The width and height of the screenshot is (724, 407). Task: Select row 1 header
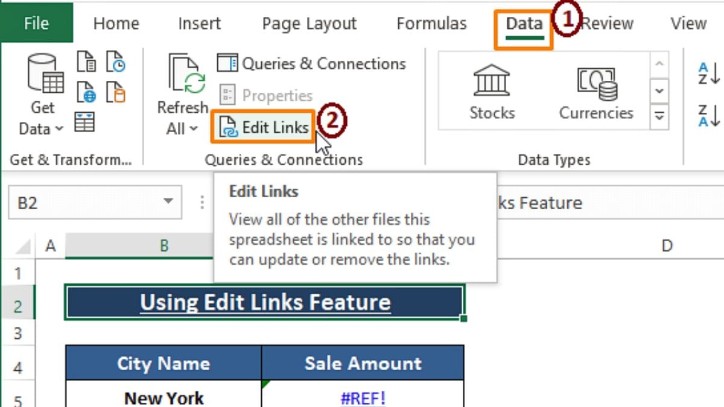click(17, 274)
